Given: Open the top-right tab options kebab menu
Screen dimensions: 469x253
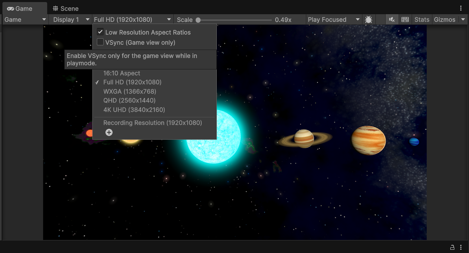Looking at the screenshot, I should (x=461, y=8).
